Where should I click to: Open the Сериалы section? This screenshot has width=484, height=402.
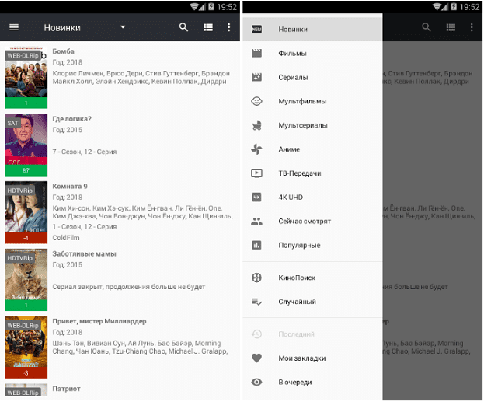[x=293, y=78]
